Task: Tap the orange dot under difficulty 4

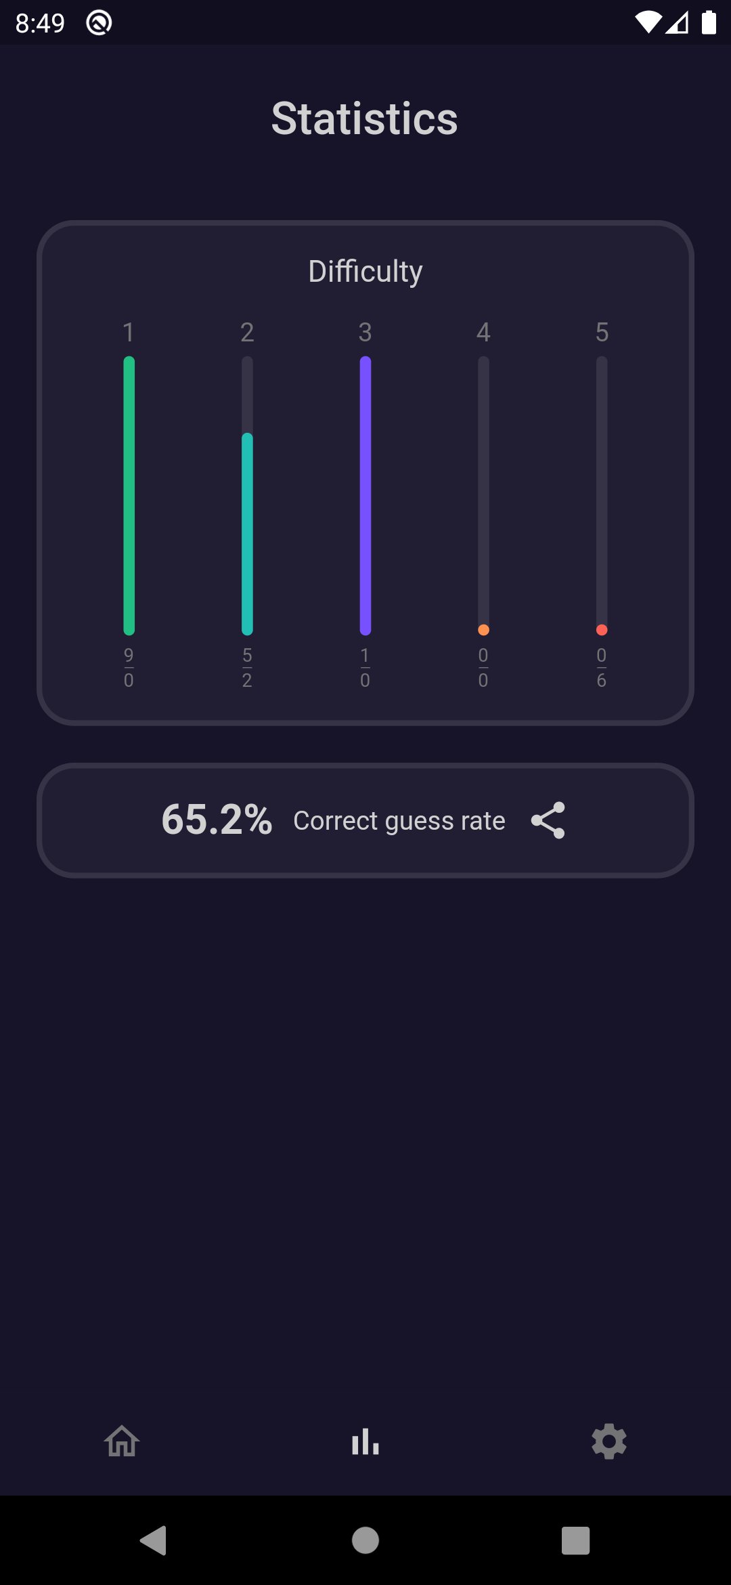Action: pos(483,630)
